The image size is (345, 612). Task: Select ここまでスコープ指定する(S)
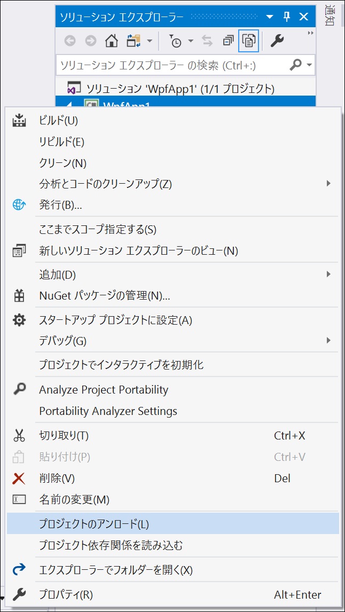pos(172,230)
